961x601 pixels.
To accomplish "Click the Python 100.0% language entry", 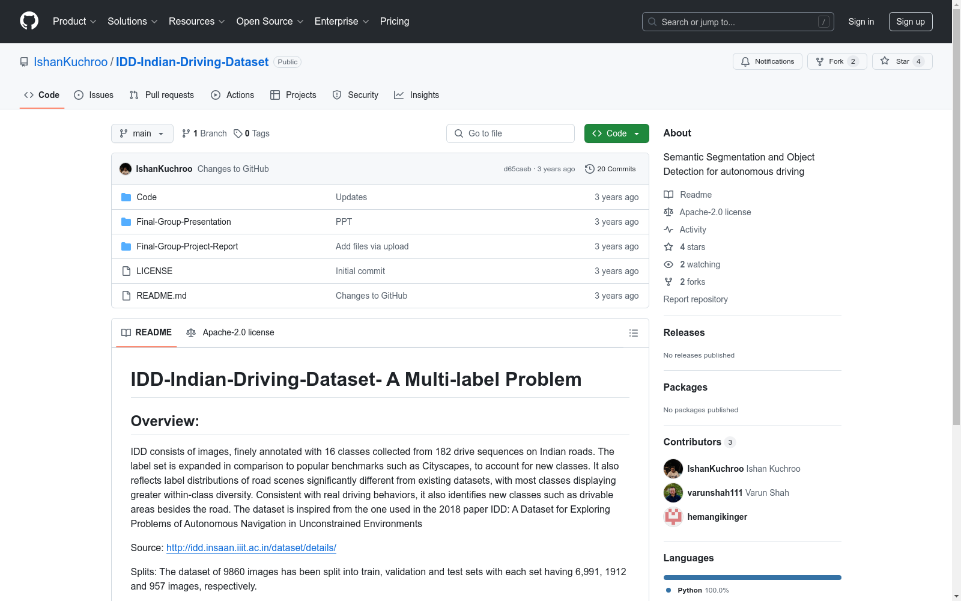I will (x=697, y=590).
